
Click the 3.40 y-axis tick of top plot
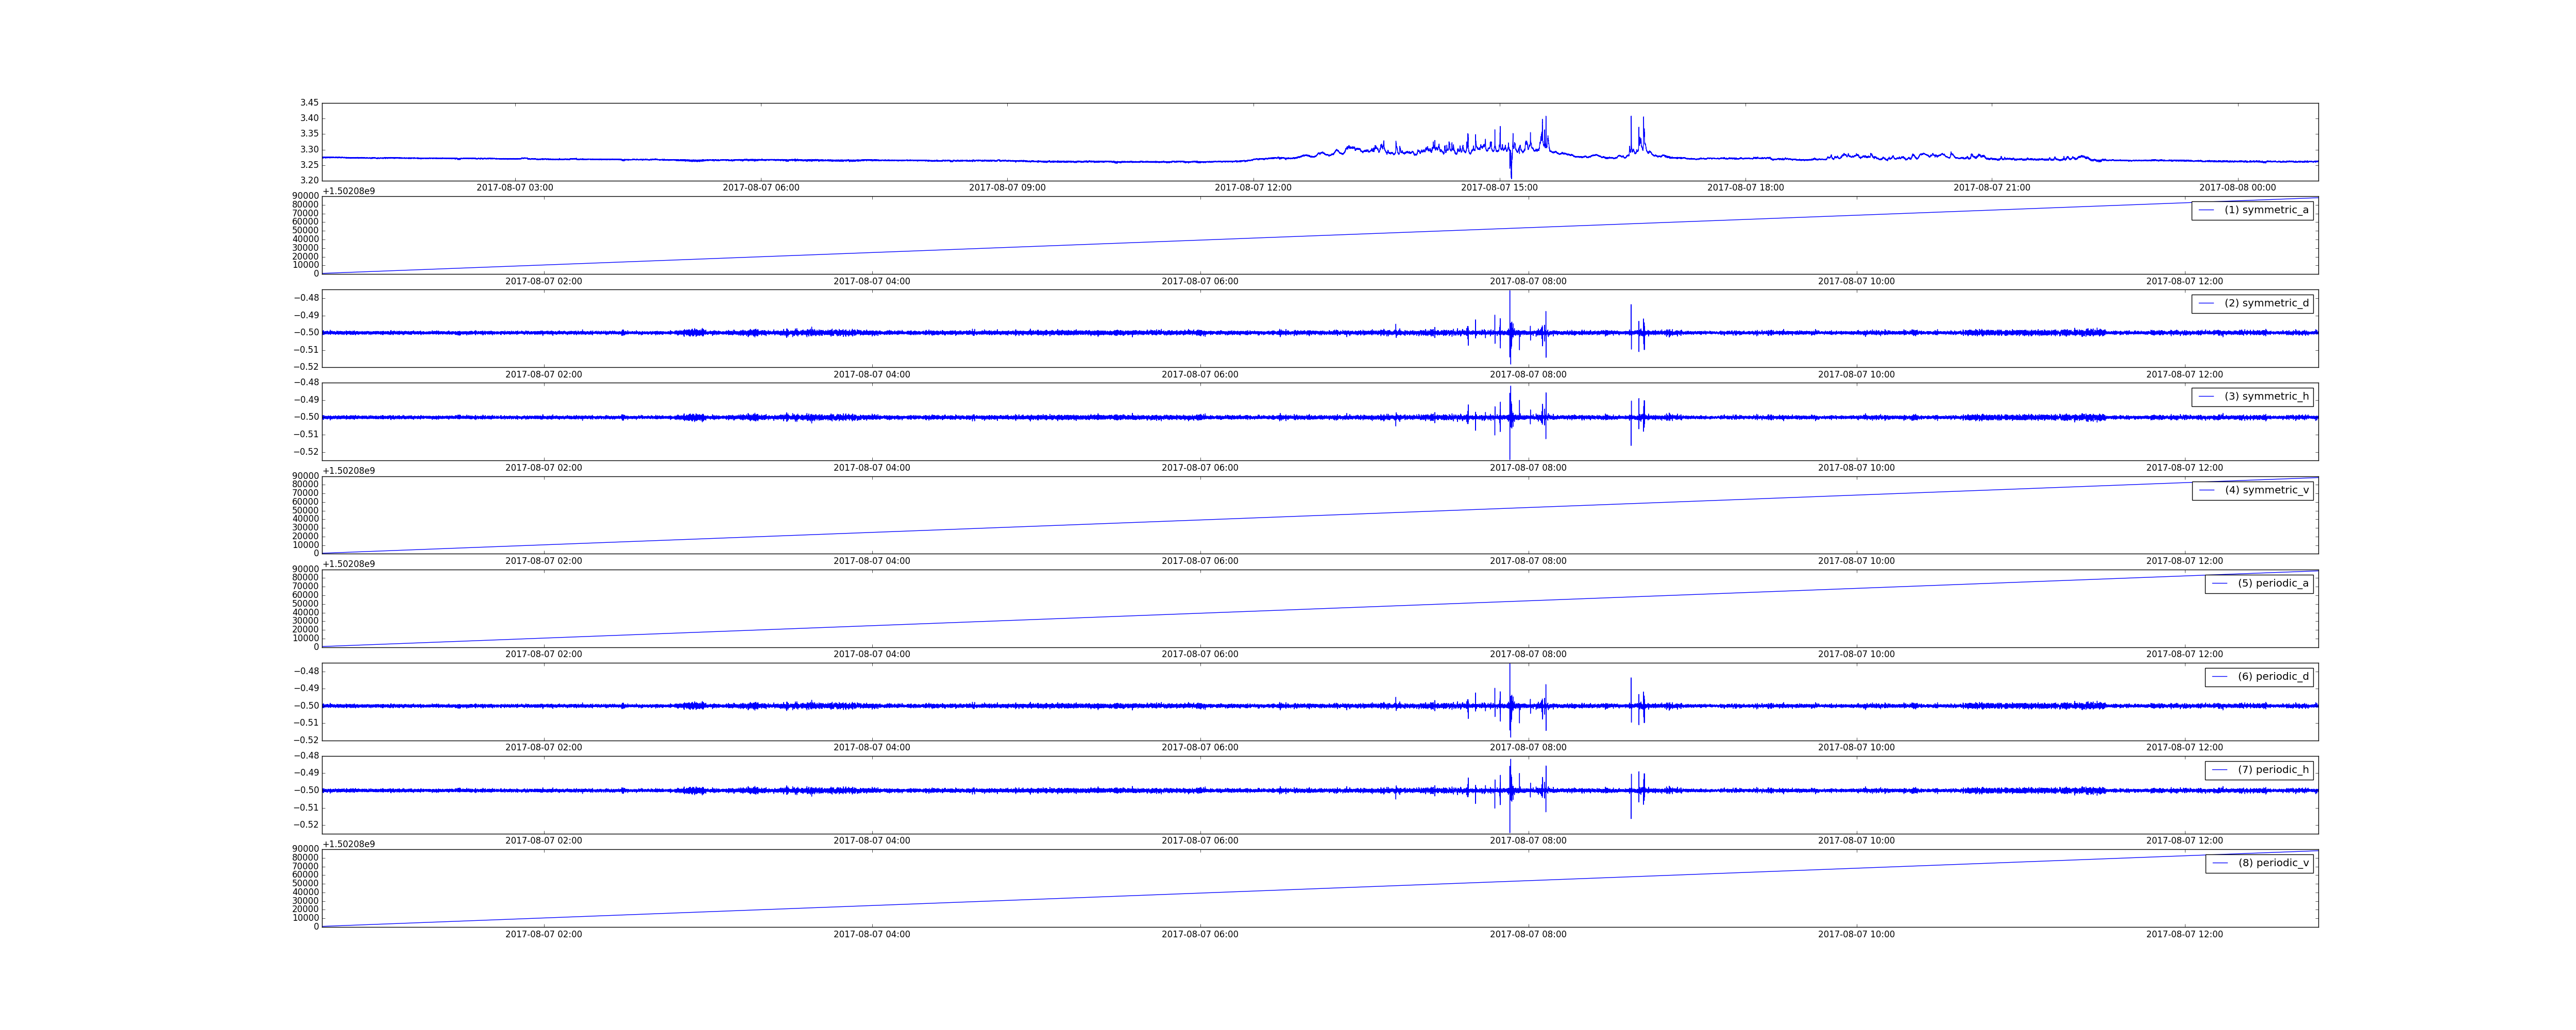pos(309,118)
